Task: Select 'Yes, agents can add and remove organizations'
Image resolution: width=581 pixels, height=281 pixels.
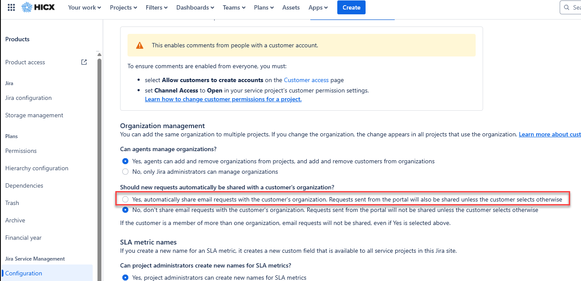Action: (125, 161)
